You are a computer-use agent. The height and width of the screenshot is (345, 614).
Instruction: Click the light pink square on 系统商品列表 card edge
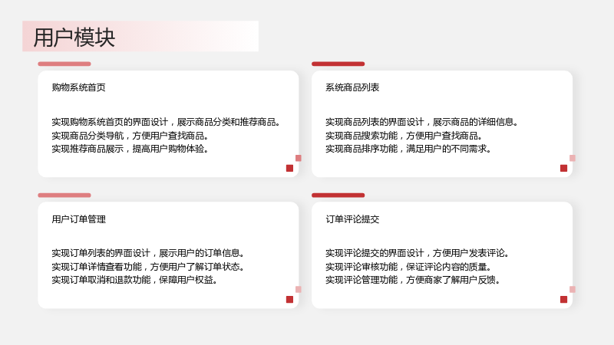(x=573, y=158)
